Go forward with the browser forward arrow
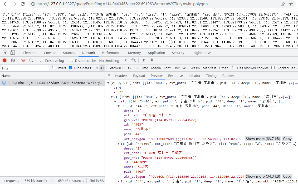The width and height of the screenshot is (298, 184). tap(14, 4)
